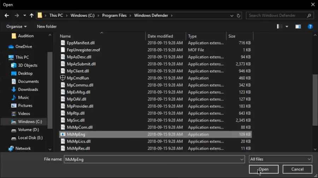
Task: Select the MpCmdRun shield application
Action: pyautogui.click(x=78, y=78)
